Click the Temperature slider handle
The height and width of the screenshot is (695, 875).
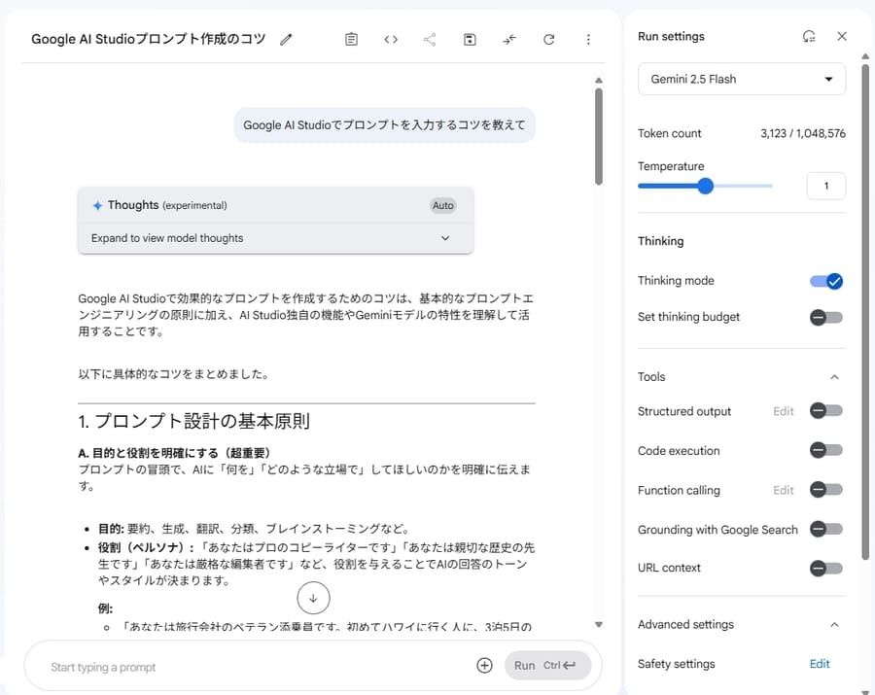pos(706,186)
